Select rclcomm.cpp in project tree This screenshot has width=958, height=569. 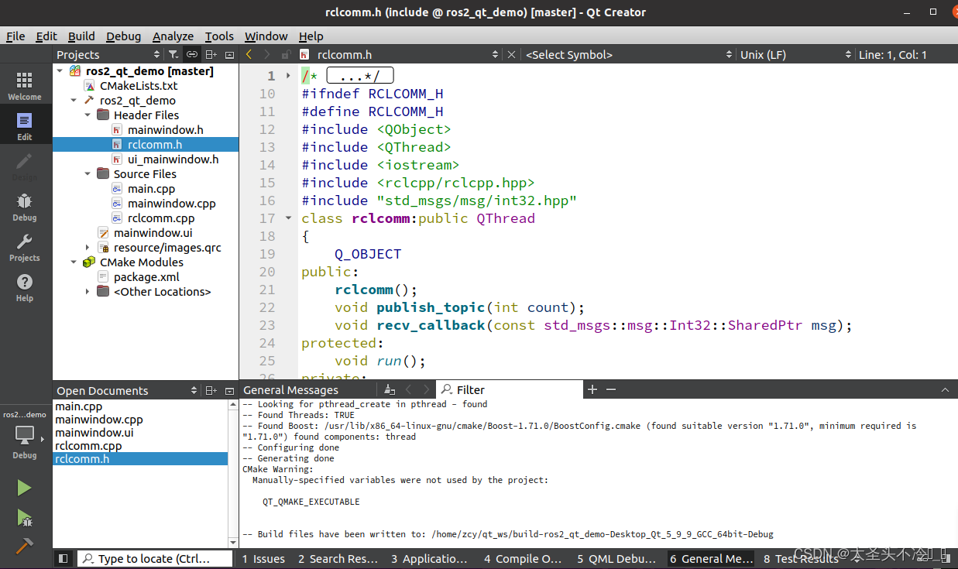pos(161,218)
